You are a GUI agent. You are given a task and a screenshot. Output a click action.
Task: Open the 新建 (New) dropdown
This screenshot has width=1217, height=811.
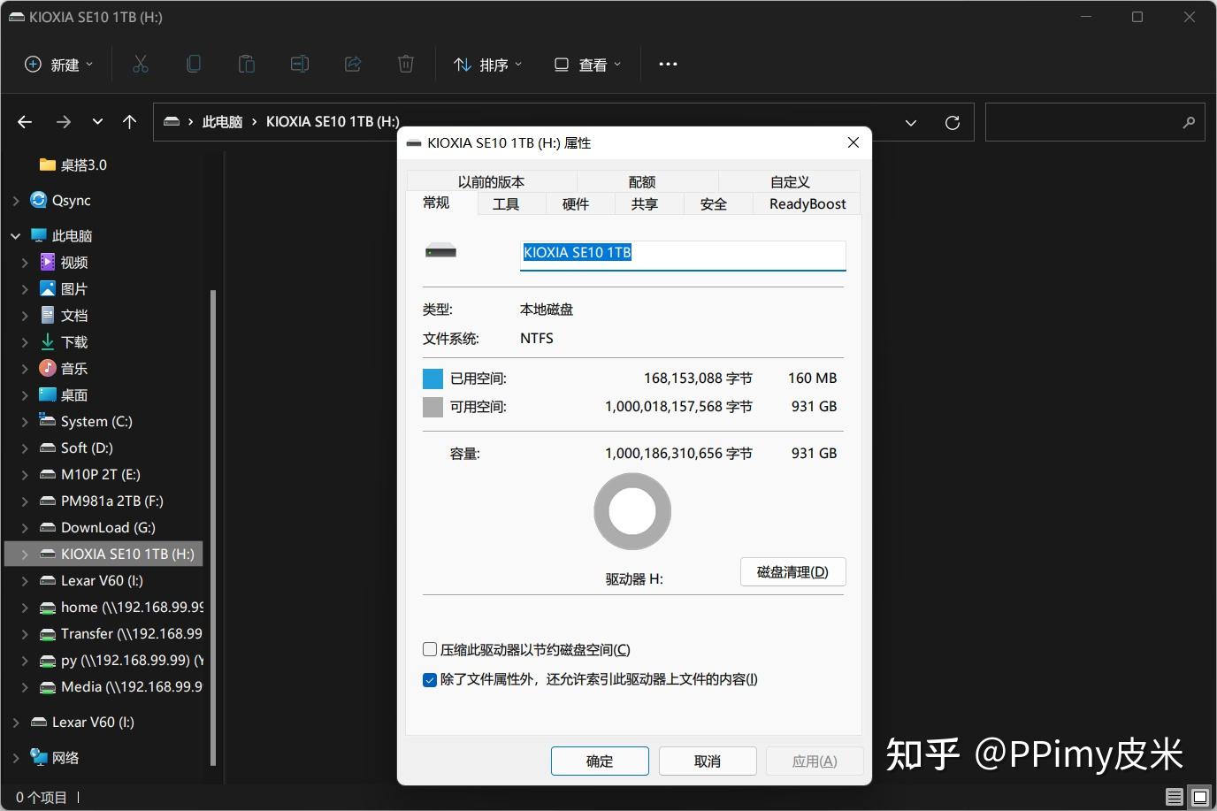(x=58, y=64)
